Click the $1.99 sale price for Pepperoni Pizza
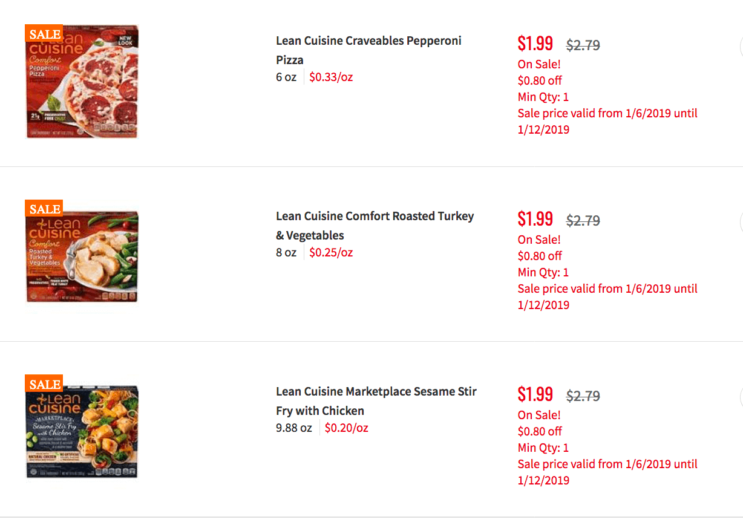This screenshot has height=525, width=743. click(535, 44)
